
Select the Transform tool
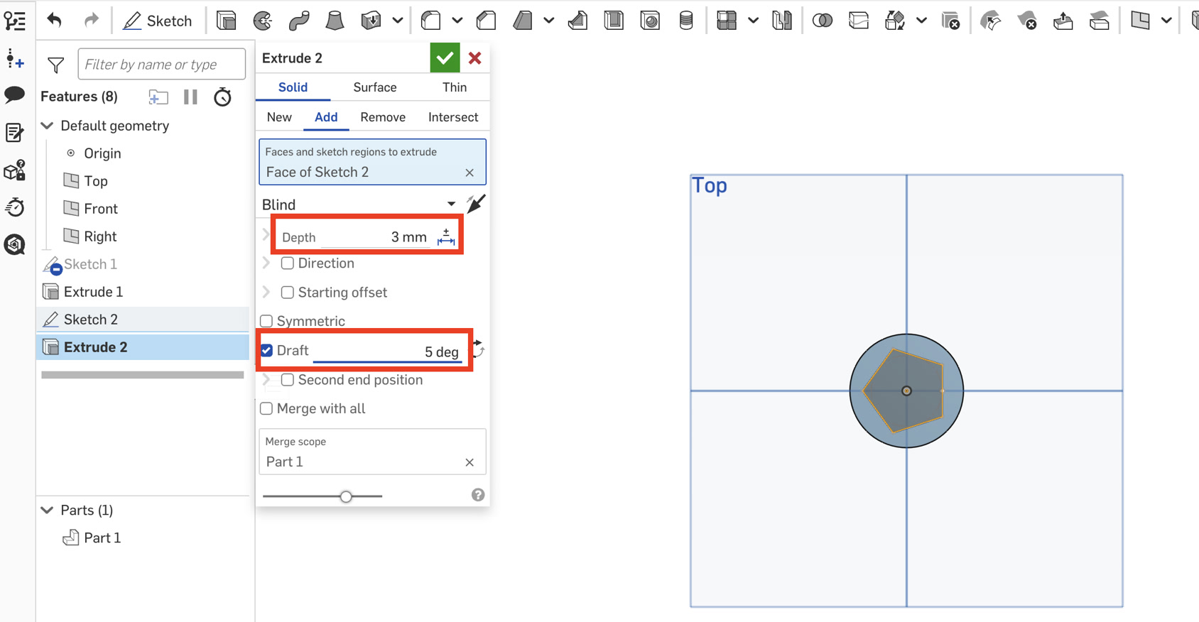(895, 21)
